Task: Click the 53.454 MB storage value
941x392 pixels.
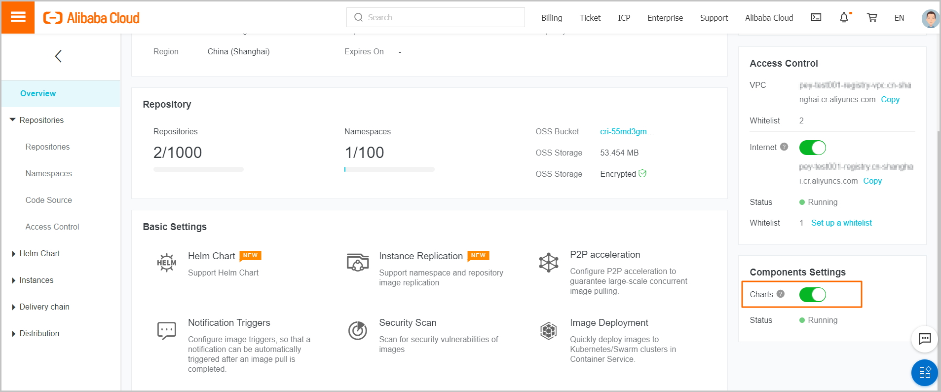Action: [x=619, y=153]
